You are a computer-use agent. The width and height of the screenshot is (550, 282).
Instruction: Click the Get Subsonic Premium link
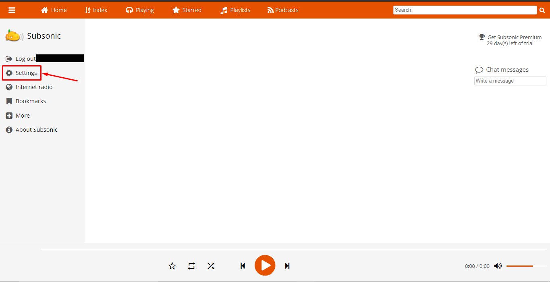pos(514,37)
